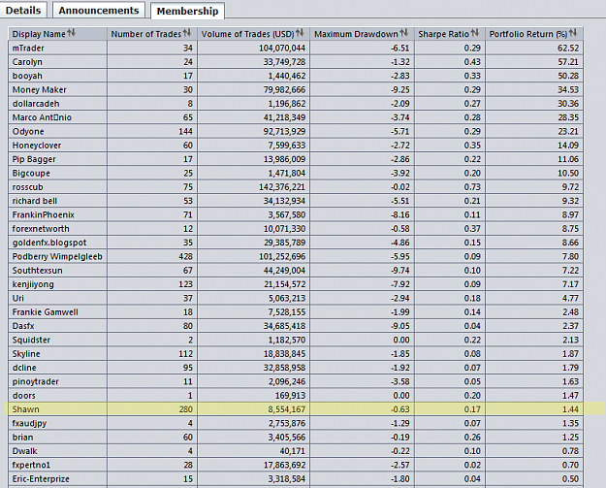Select the Carolyn name cell
The width and height of the screenshot is (606, 488).
pos(57,62)
